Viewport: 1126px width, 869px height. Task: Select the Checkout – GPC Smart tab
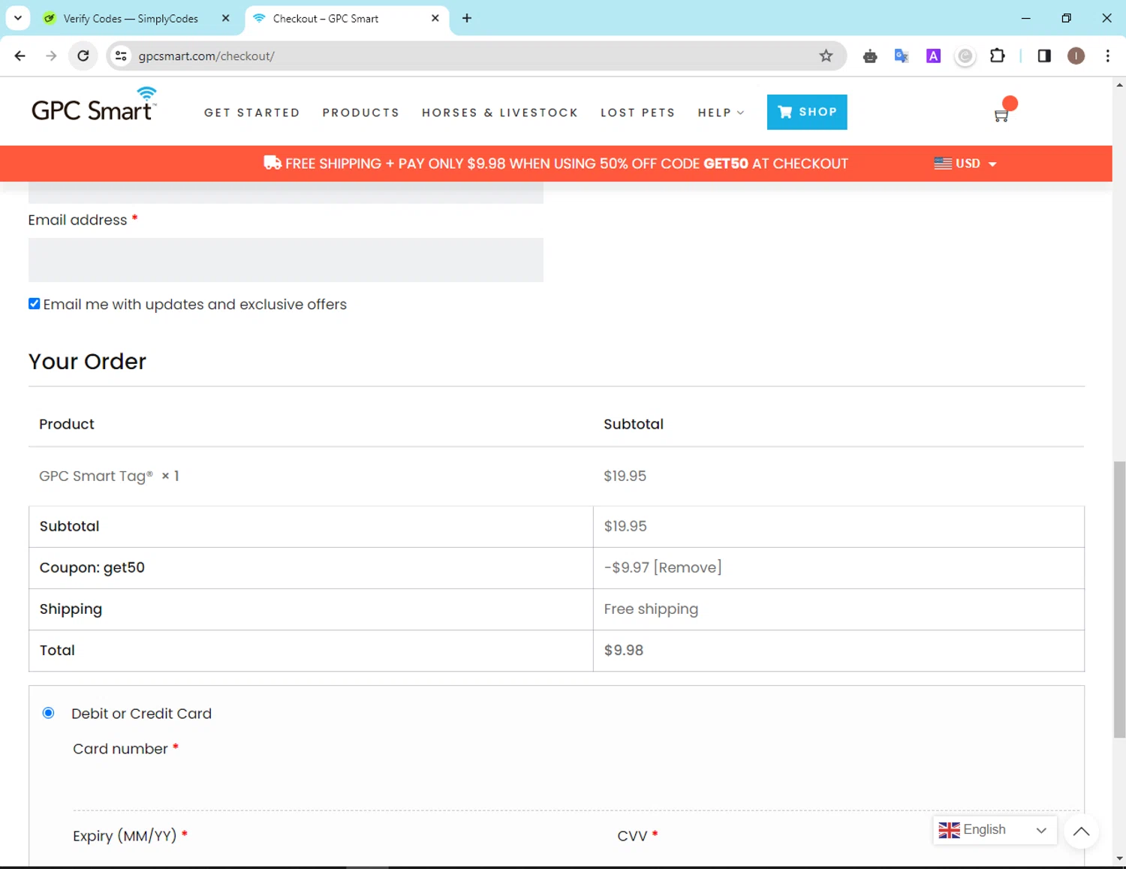pyautogui.click(x=326, y=18)
